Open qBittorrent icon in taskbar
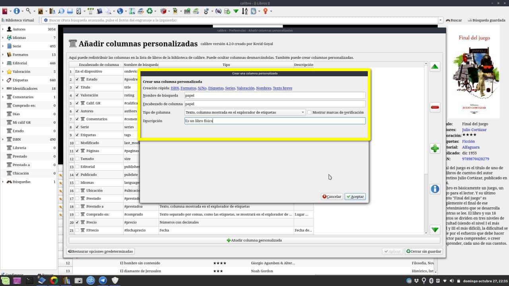 (91, 280)
